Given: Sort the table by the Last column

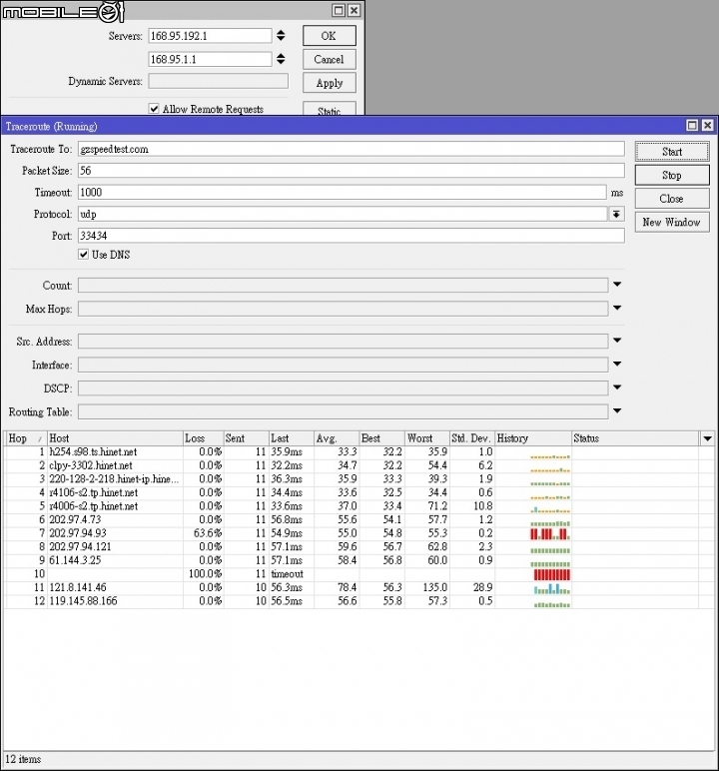Looking at the screenshot, I should click(x=292, y=438).
